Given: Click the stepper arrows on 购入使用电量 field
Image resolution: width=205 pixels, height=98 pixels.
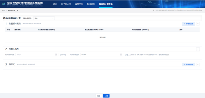Looking at the screenshot, I should [x=56, y=55].
